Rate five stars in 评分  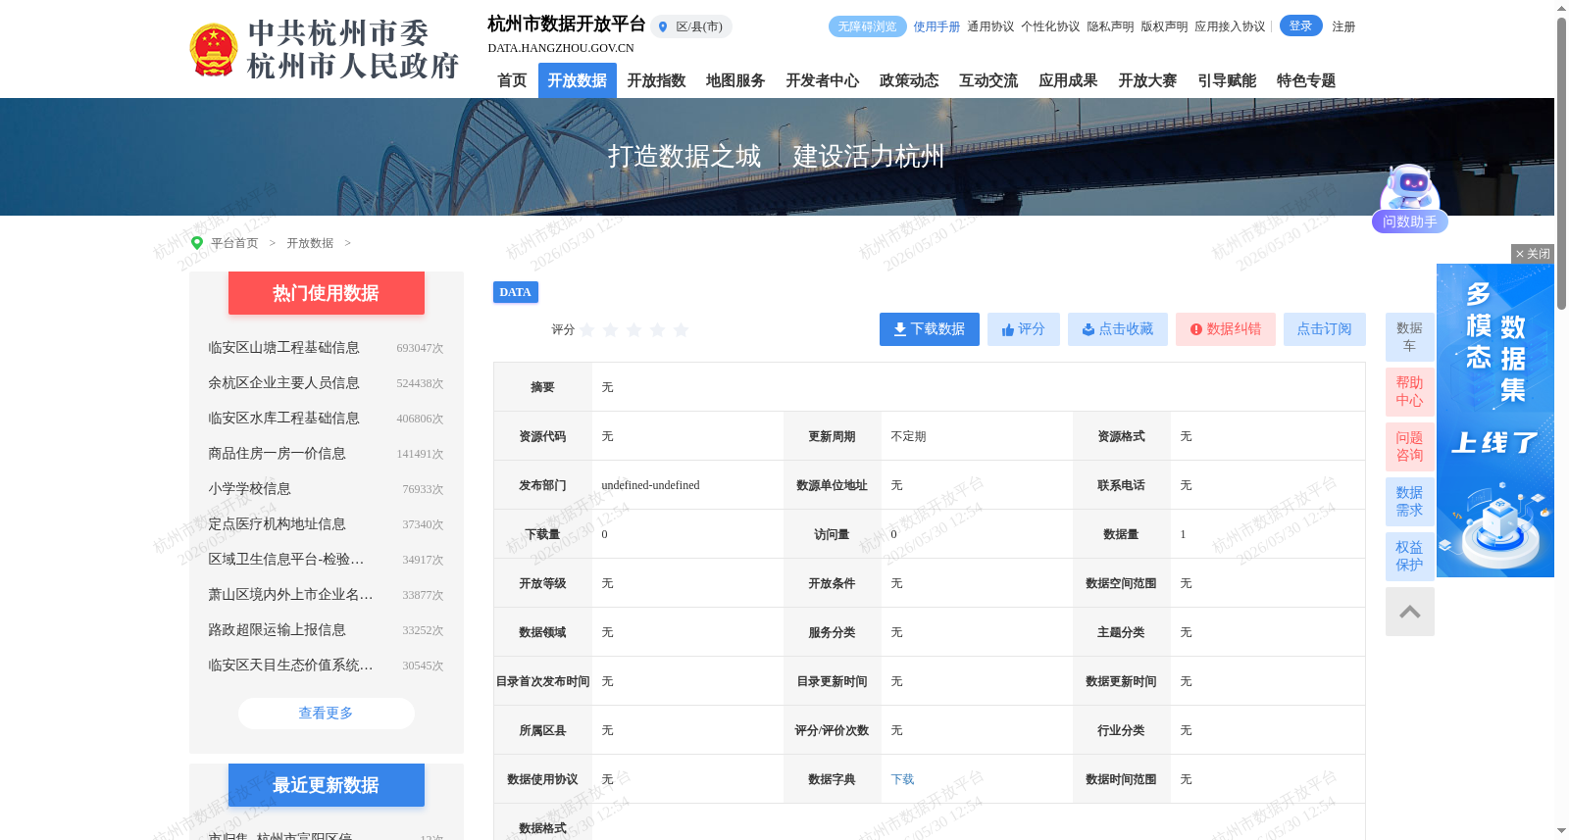click(682, 330)
